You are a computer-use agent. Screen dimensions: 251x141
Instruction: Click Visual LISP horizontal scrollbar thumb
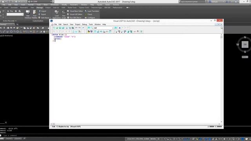[x=54, y=124]
